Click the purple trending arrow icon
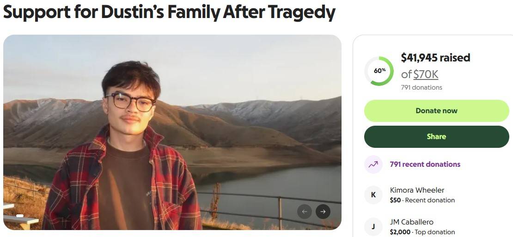The height and width of the screenshot is (237, 513). [x=373, y=164]
